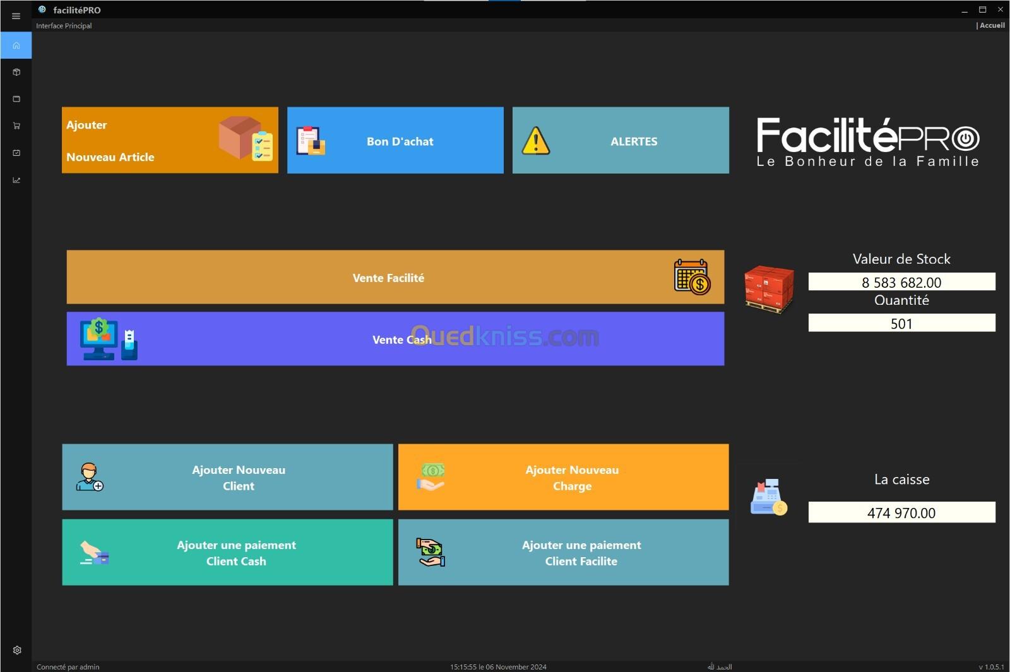The image size is (1010, 672).
Task: Expand the hamburger menu in sidebar
Action: click(x=16, y=16)
